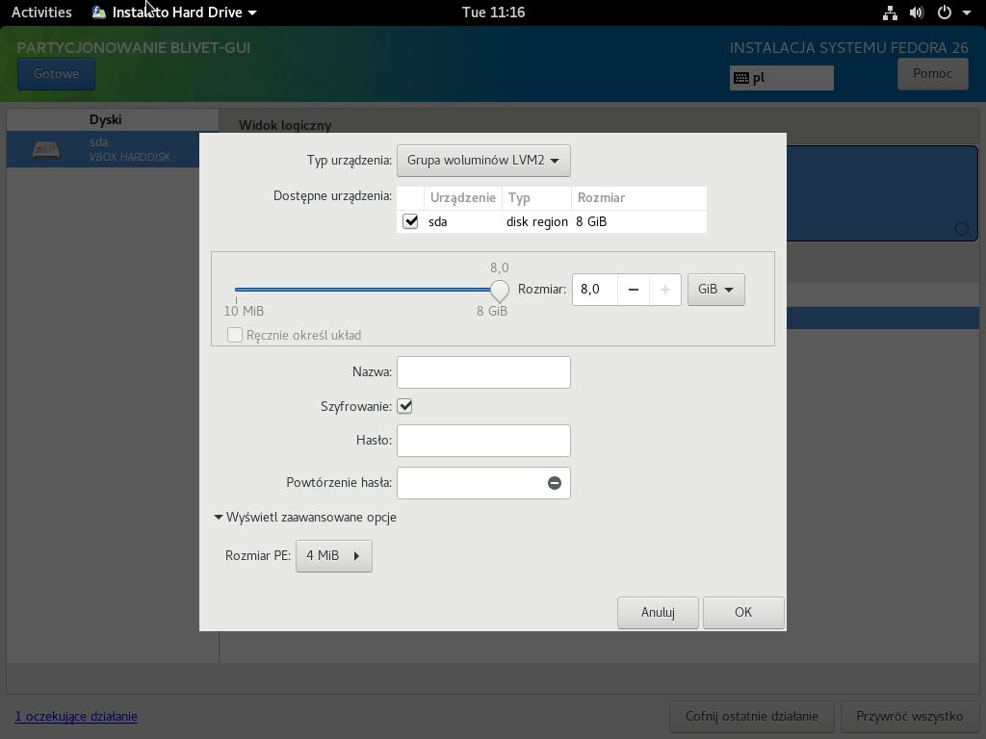This screenshot has width=986, height=739.
Task: Click the OK button
Action: click(x=743, y=613)
